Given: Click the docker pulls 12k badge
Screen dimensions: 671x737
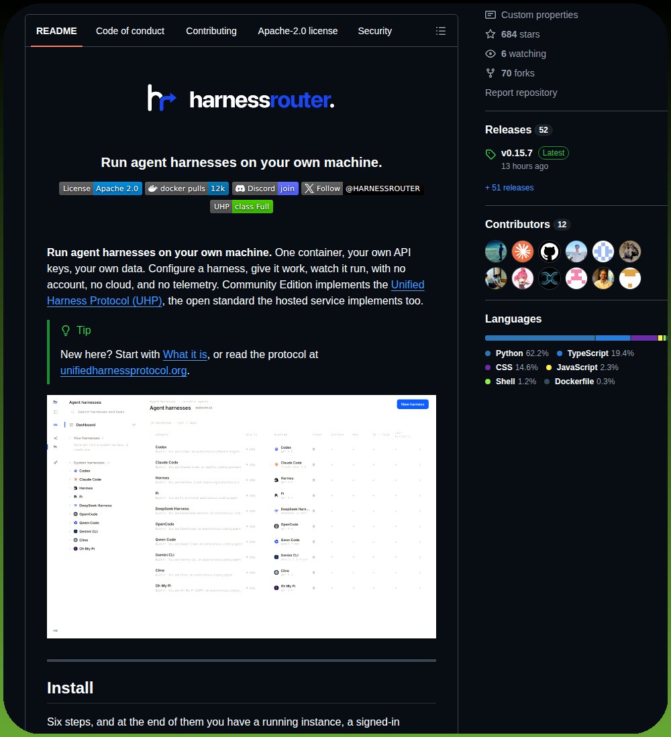Looking at the screenshot, I should tap(187, 188).
